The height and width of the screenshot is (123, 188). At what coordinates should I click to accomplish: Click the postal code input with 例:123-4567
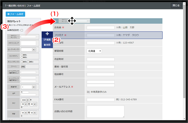coord(101,43)
